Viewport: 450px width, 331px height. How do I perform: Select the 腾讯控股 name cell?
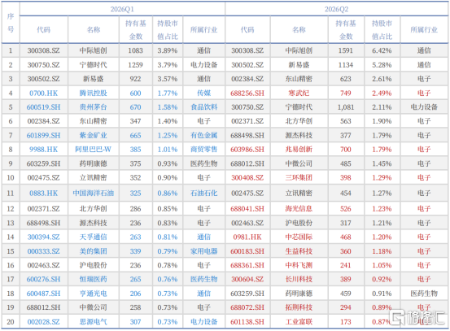94,94
